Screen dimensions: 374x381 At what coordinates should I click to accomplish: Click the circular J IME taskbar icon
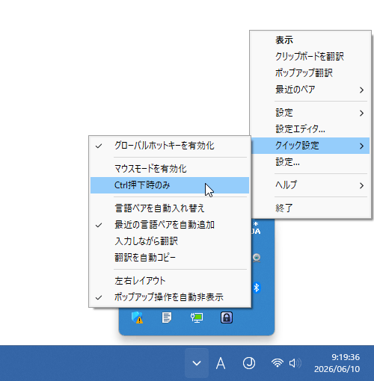[x=249, y=363]
